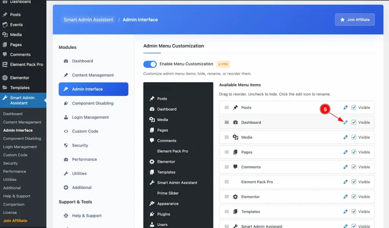Open Comments in WordPress sidebar
389x228 pixels.
23,55
